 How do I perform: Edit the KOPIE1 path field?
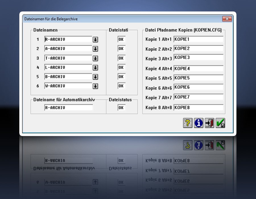click(198, 39)
